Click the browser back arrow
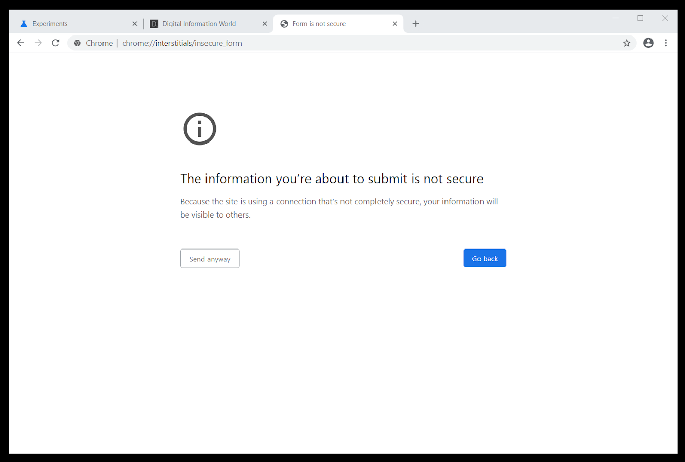Screen dimensions: 685x462 (21, 43)
